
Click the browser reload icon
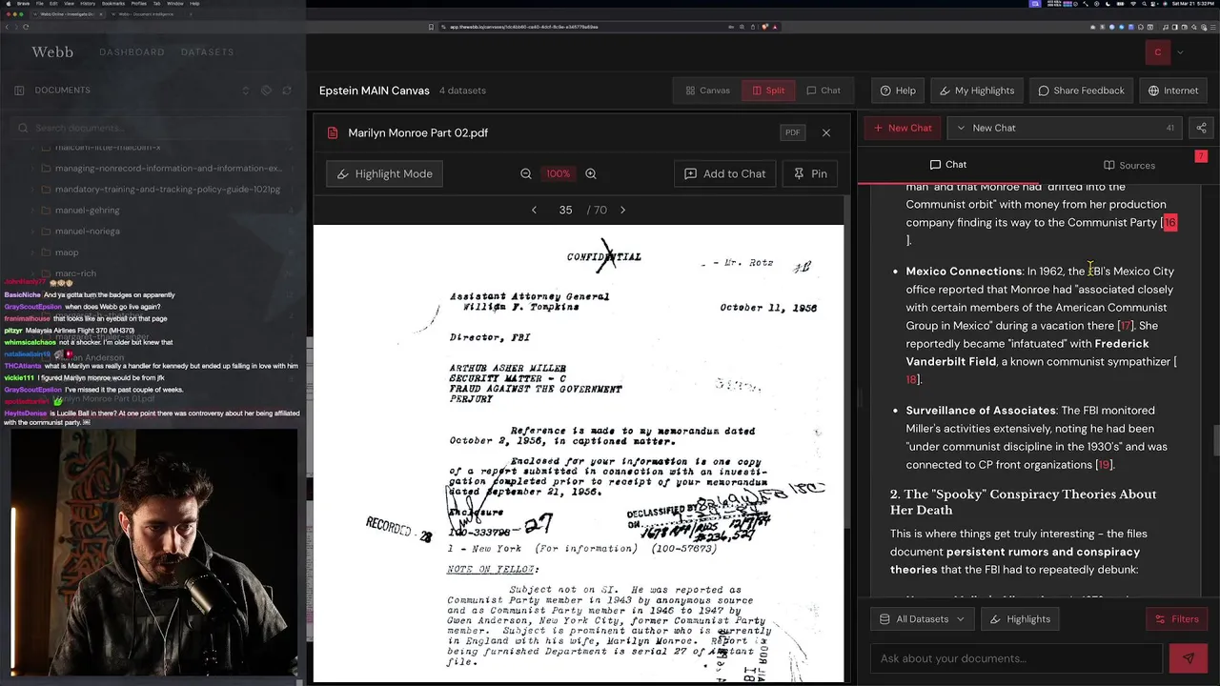point(26,27)
